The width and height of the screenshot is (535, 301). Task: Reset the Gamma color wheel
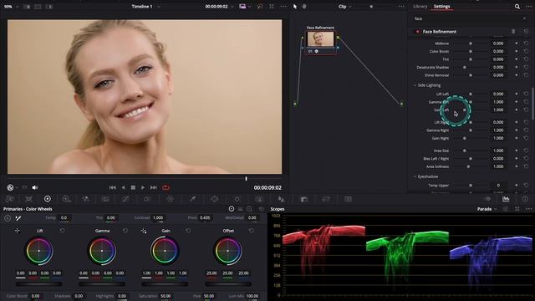coord(125,231)
